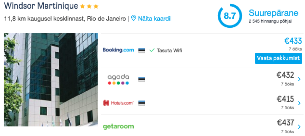Click the Booking.com logo
Screen dimensions: 305x136
coord(118,50)
